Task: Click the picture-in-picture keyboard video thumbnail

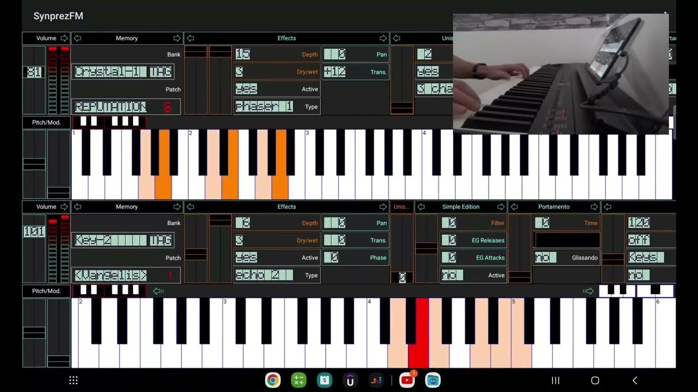Action: [561, 74]
